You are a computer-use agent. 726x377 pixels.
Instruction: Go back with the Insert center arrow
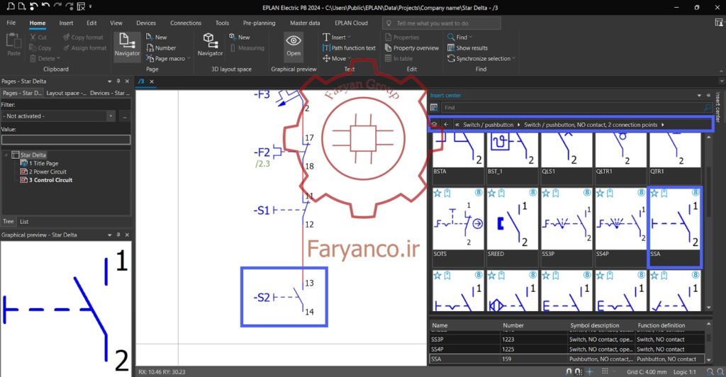click(445, 125)
